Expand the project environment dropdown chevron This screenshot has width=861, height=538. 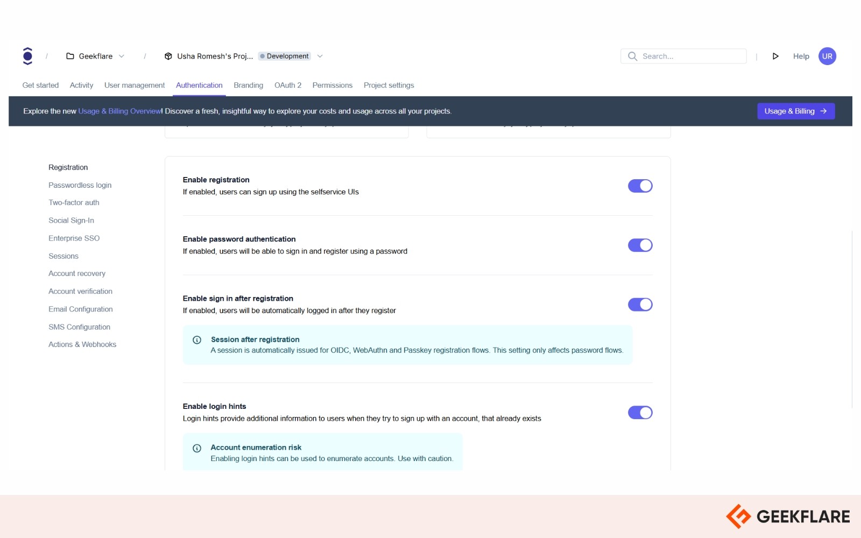point(320,56)
